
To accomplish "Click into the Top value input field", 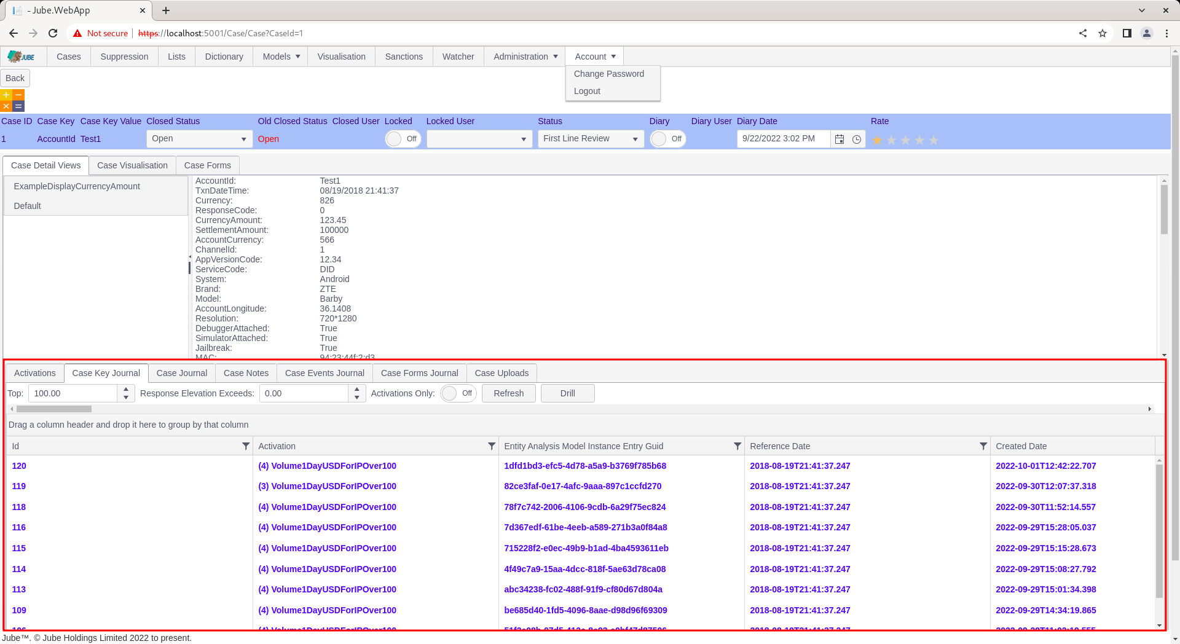I will pos(73,393).
